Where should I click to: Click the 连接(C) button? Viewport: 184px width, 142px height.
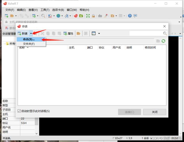tap(129, 112)
